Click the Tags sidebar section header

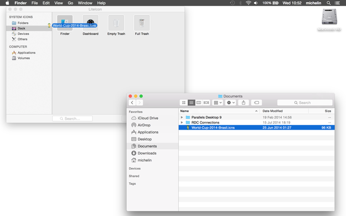click(x=132, y=183)
